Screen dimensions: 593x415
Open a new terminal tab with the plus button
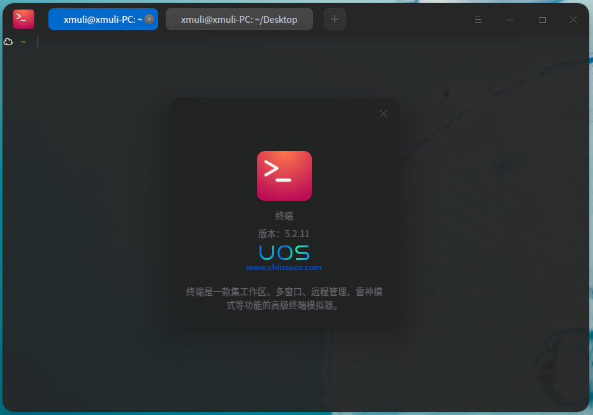pos(334,19)
